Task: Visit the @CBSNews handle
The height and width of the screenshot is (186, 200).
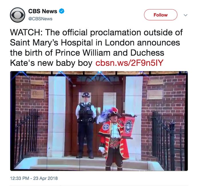Action: [x=40, y=19]
